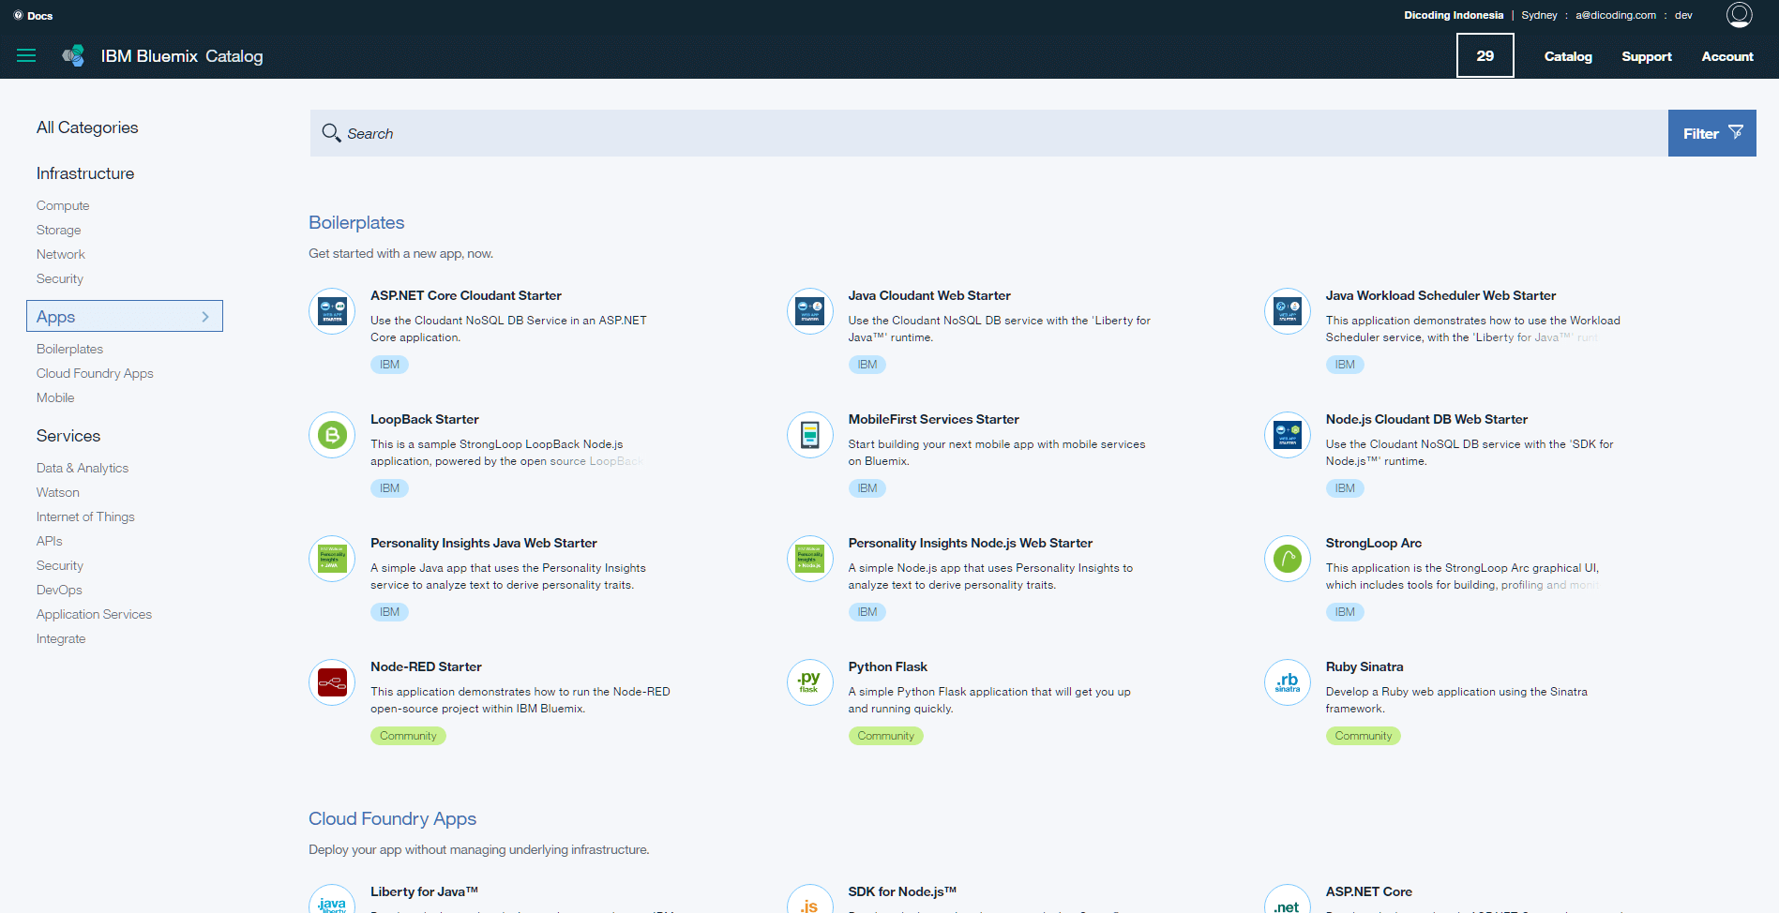This screenshot has height=913, width=1779.
Task: Open the Account menu item
Action: coord(1726,56)
